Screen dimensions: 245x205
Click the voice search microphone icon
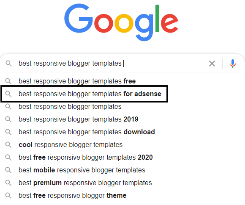click(x=232, y=64)
